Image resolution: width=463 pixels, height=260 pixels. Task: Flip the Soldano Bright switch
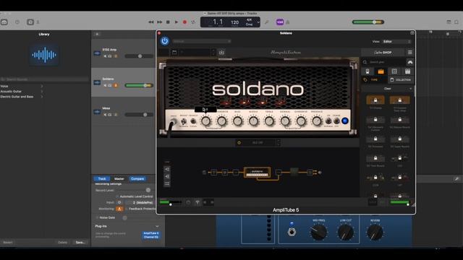coord(183,121)
